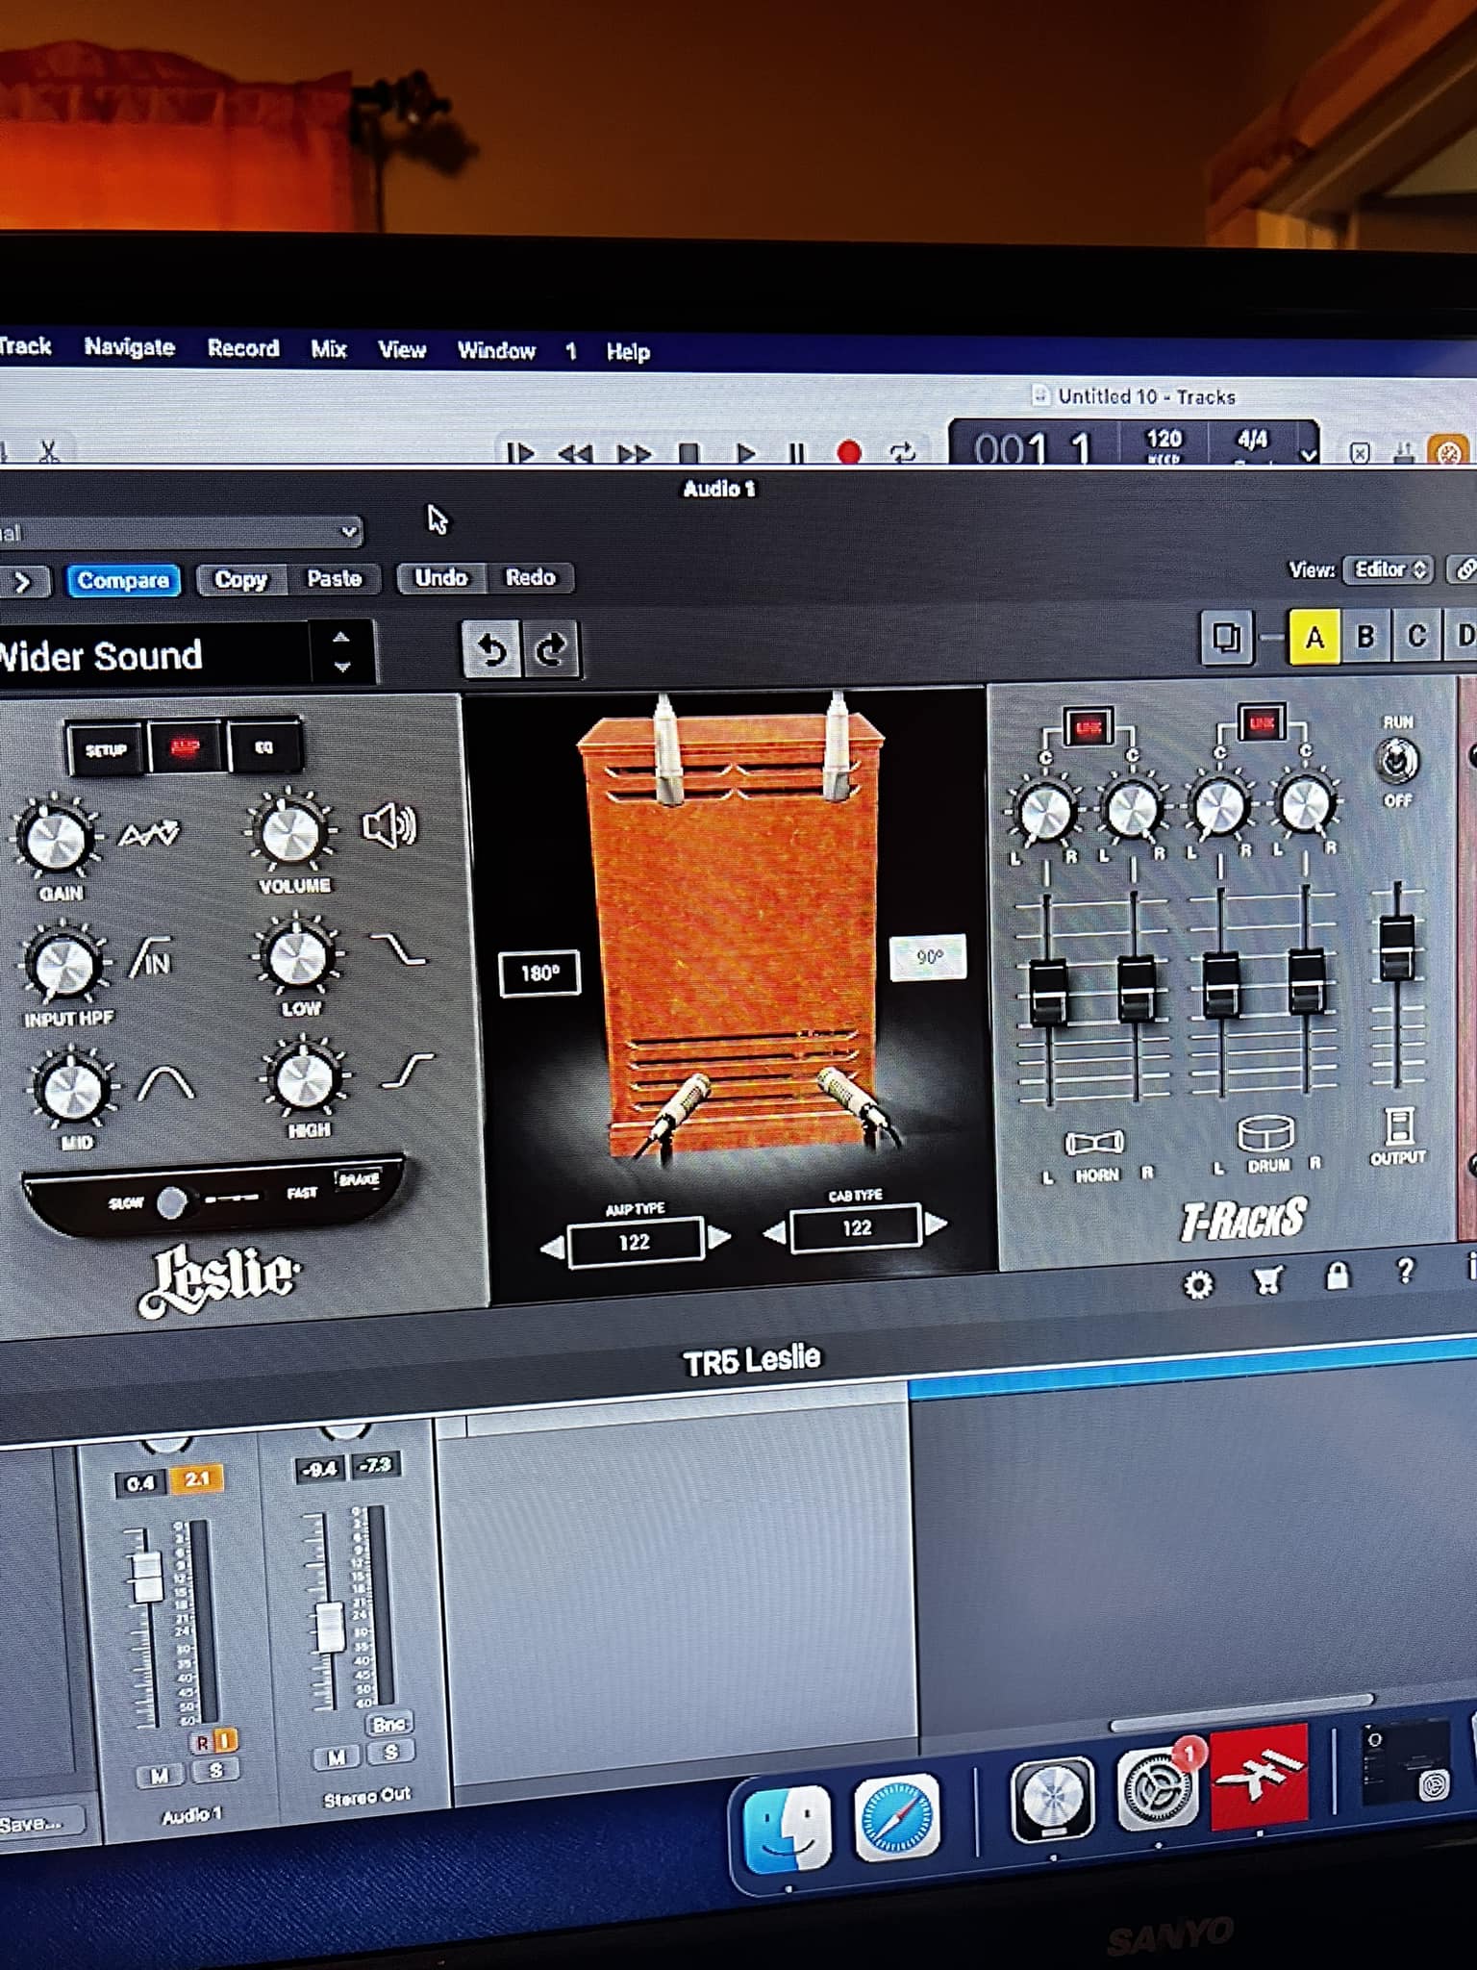The image size is (1477, 1970).
Task: Select next Cab Type with right arrow
Action: click(936, 1224)
